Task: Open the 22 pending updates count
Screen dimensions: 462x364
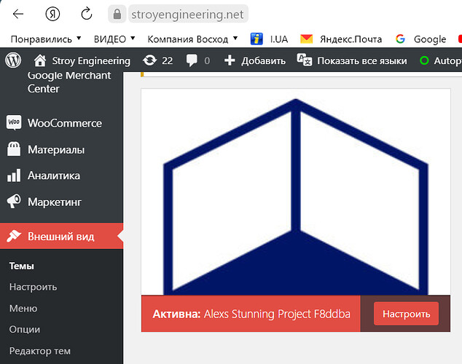Action: pyautogui.click(x=167, y=61)
